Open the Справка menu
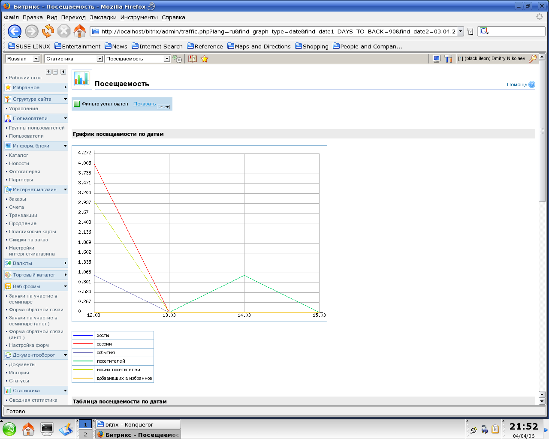The height and width of the screenshot is (439, 549). coord(173,18)
